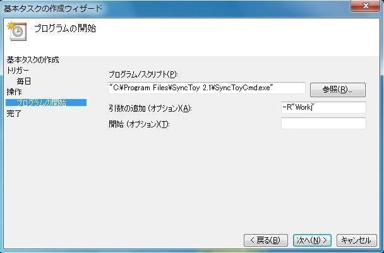
Task: Click the SyncToyCmd.exe program path field
Action: point(207,88)
